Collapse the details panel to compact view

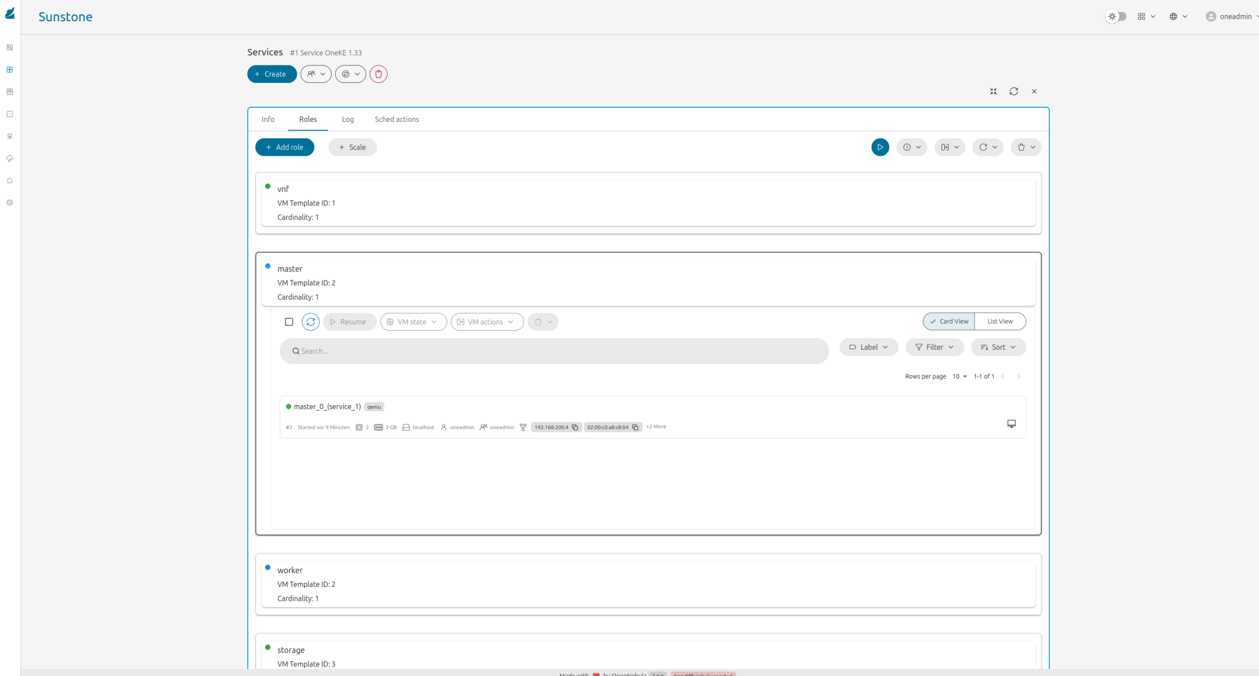click(993, 91)
